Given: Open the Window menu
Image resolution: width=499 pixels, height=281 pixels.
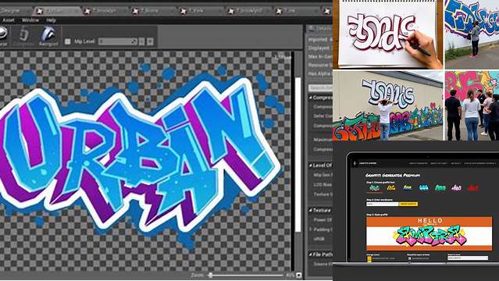Looking at the screenshot, I should pyautogui.click(x=30, y=20).
